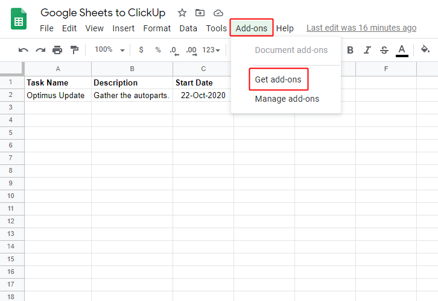
Task: Select the Start Date header cell
Action: pos(203,82)
